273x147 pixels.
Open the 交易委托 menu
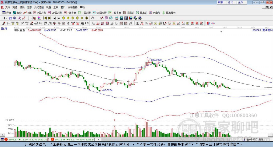tap(73, 7)
